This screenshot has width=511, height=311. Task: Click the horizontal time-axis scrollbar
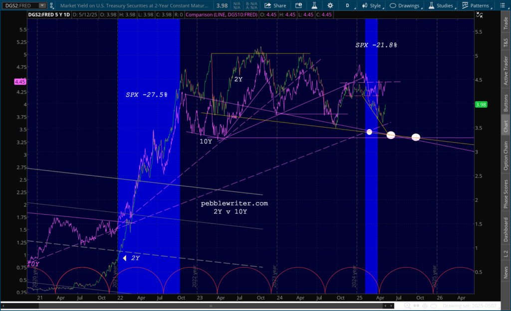tap(200, 305)
